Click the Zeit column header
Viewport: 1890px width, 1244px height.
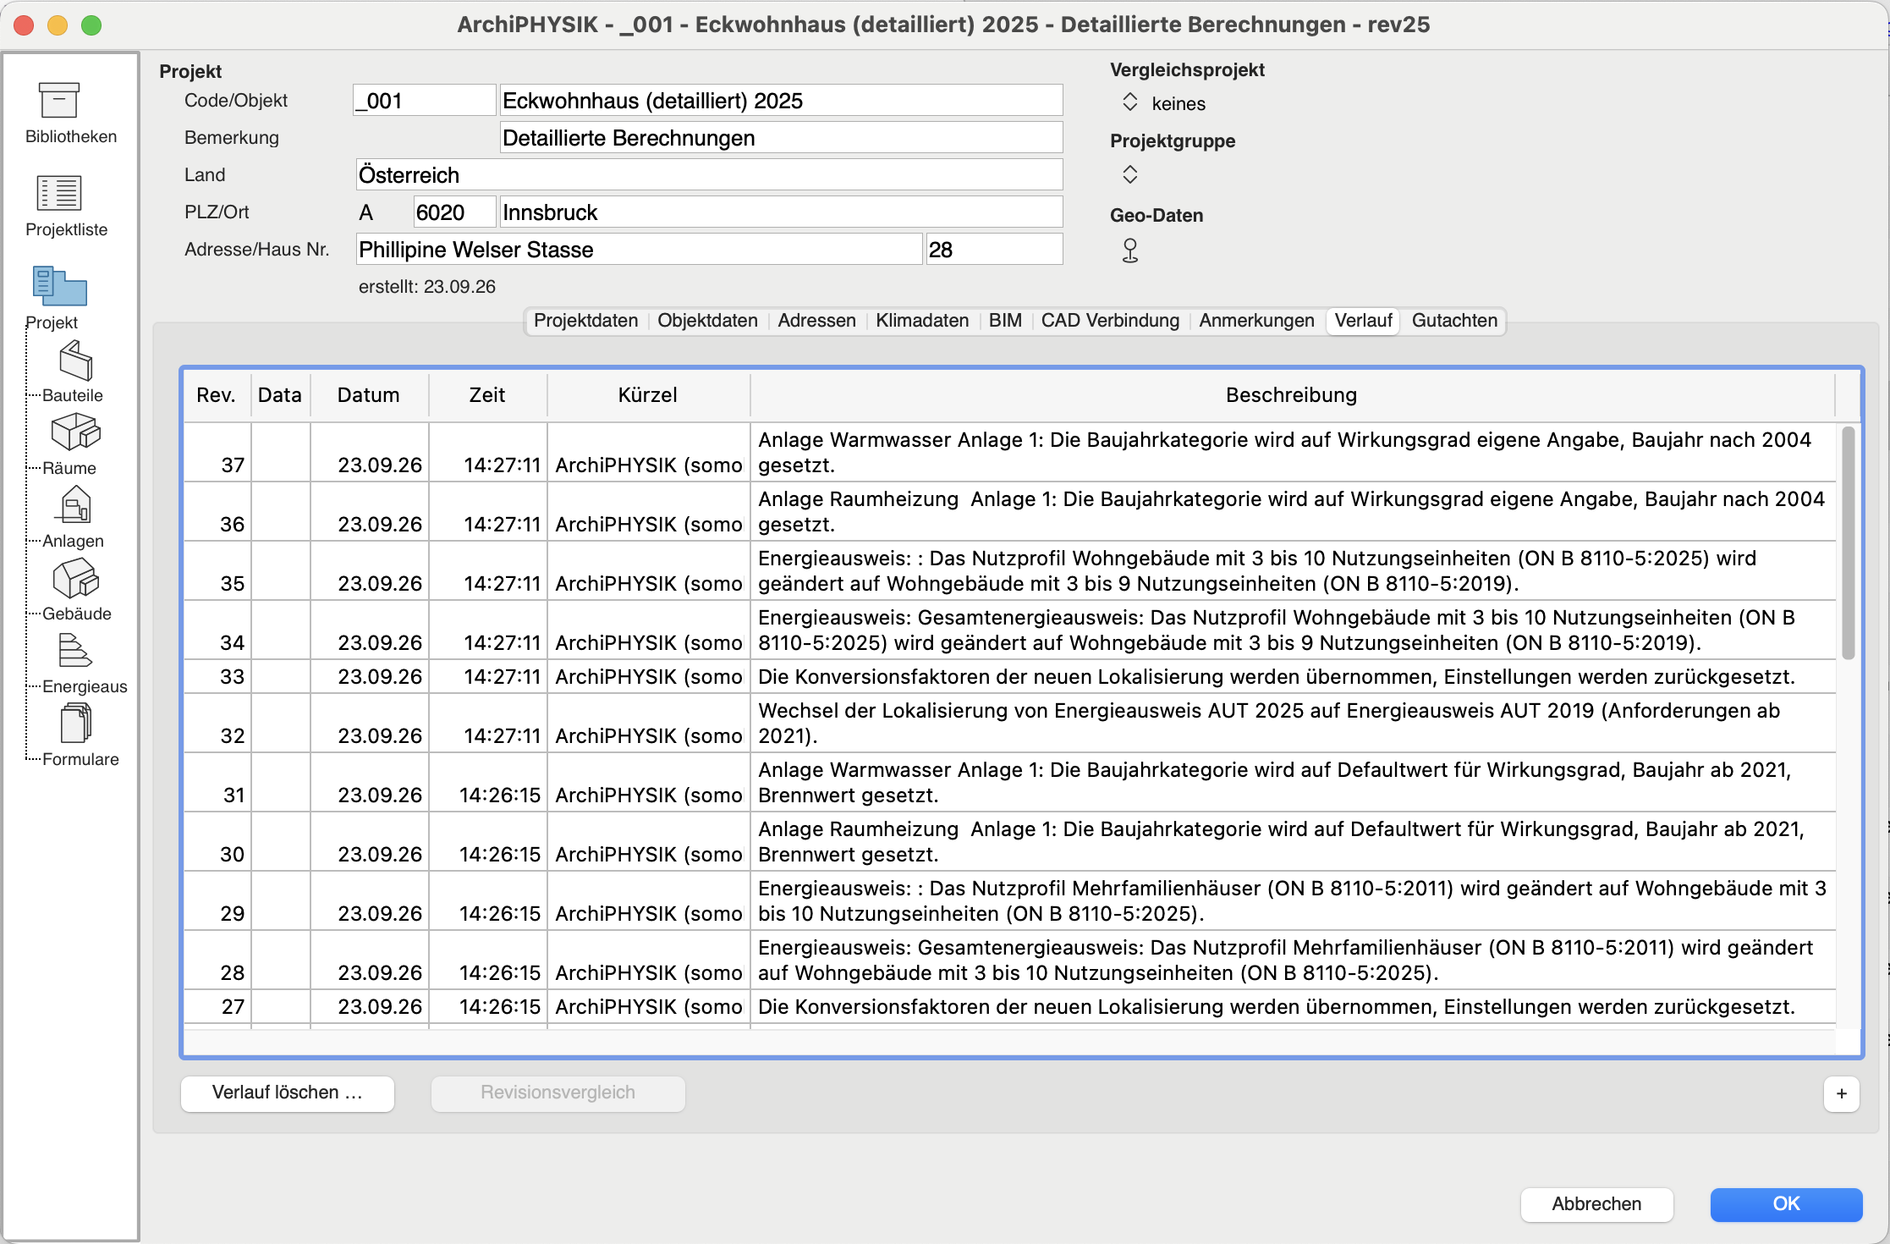pos(487,395)
